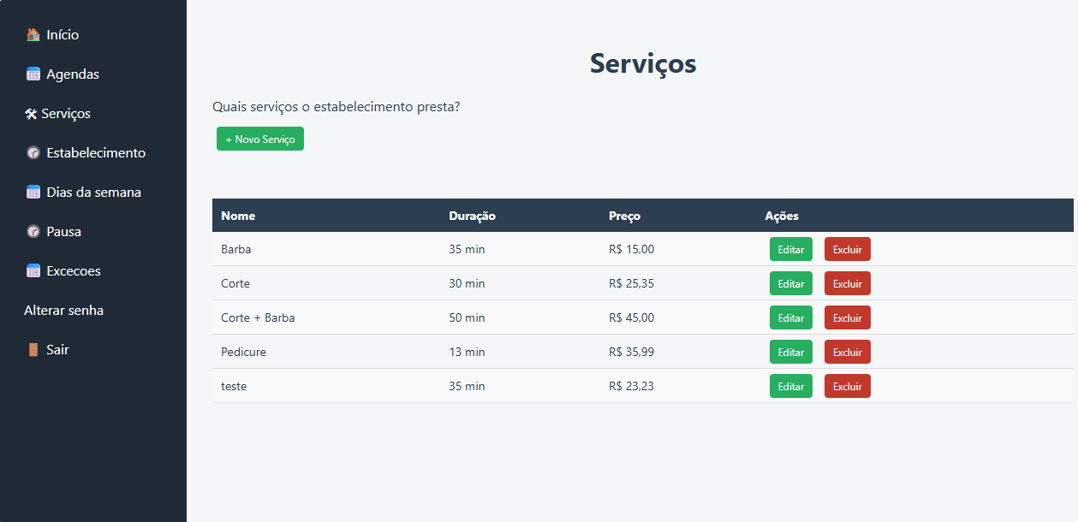Viewport: 1078px width, 522px height.
Task: Select the Barba name cell
Action: coord(236,249)
